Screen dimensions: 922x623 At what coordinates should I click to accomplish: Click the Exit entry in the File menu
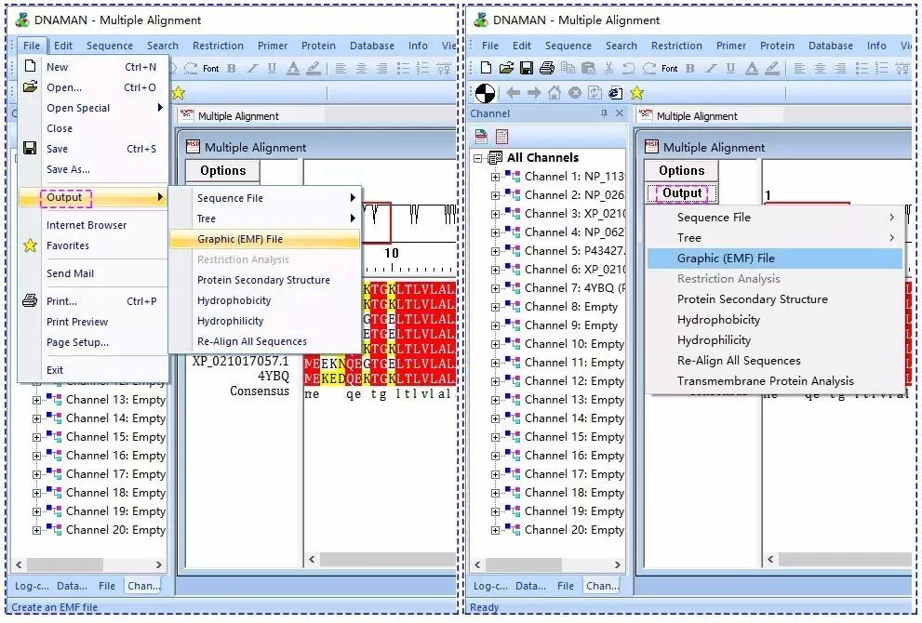coord(94,370)
